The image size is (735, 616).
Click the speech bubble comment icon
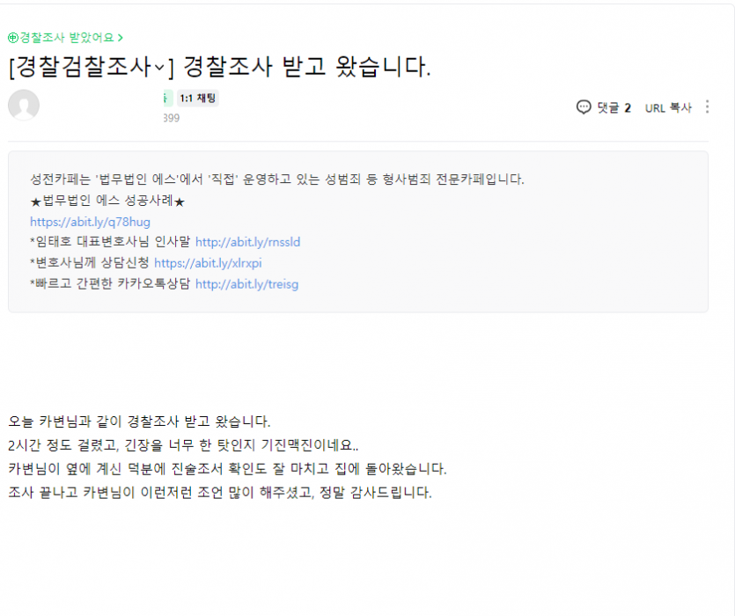click(x=584, y=107)
